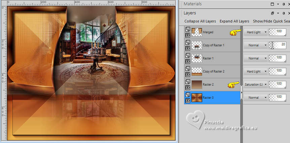The image size is (290, 143).
Task: Hide the Copy of Raster 2 layer
Action: (188, 75)
